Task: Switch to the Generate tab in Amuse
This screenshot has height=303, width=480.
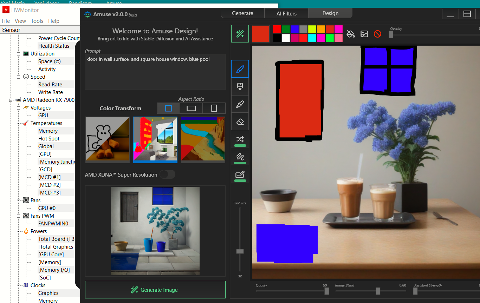Action: [242, 13]
